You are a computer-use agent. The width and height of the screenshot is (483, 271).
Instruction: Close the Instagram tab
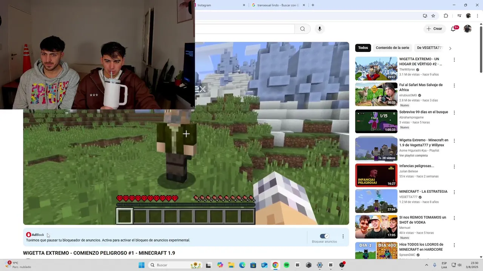(244, 5)
